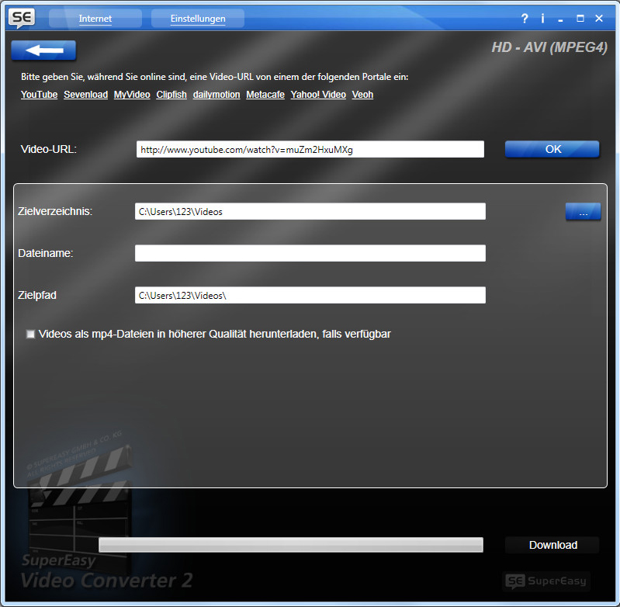The width and height of the screenshot is (620, 607).
Task: Open the Einstellungen menu
Action: pos(198,19)
